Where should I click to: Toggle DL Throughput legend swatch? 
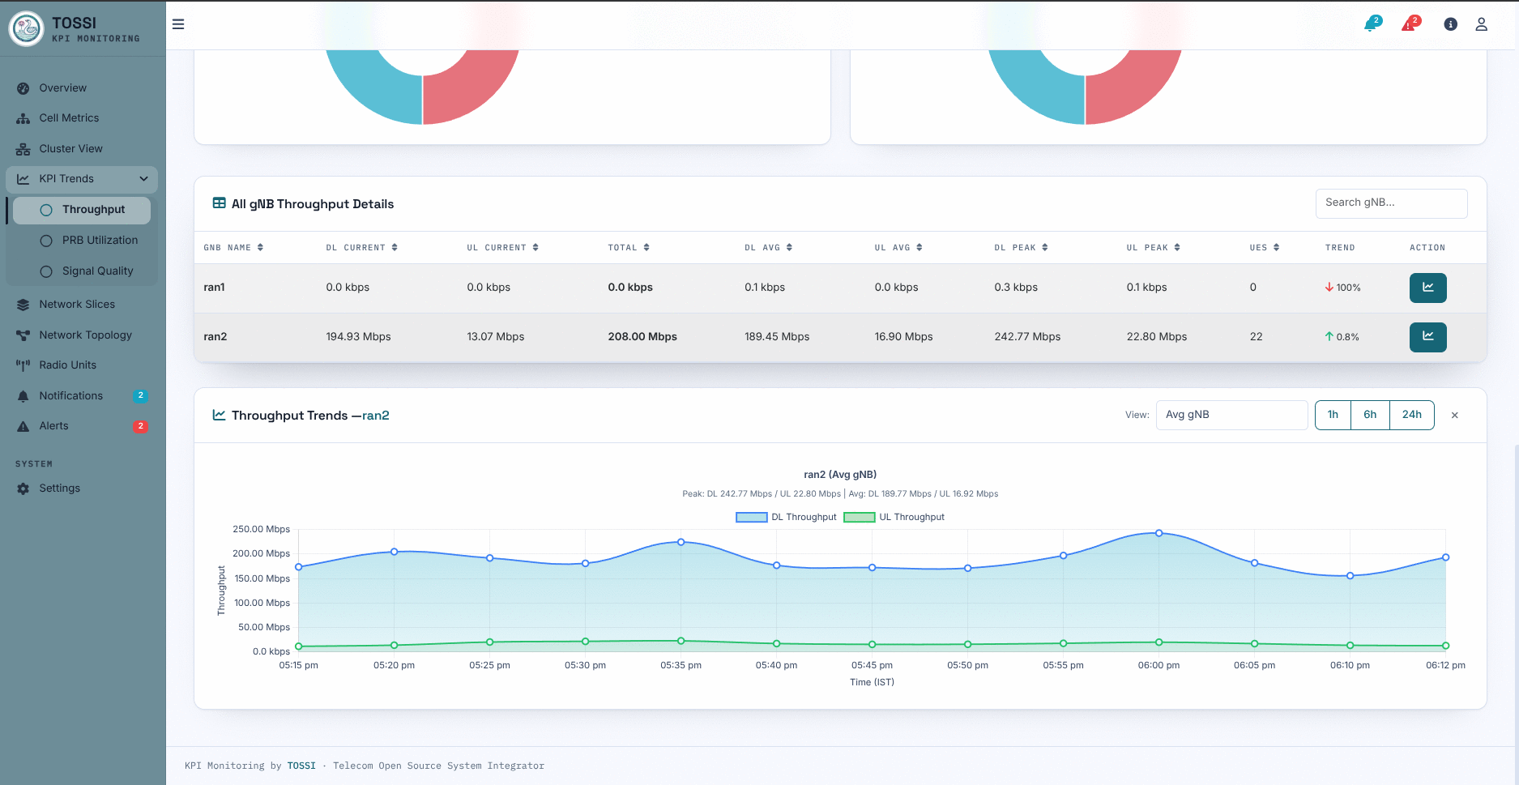coord(751,518)
